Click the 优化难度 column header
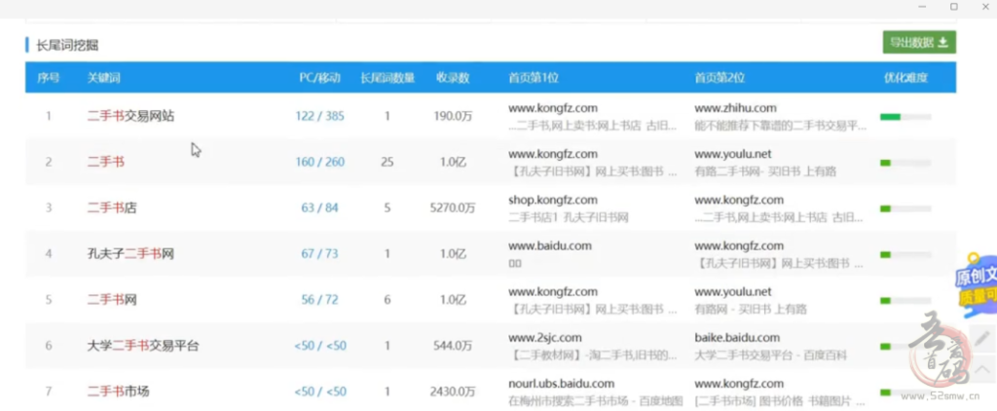 point(905,78)
